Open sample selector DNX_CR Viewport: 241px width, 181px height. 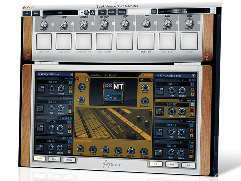tap(171, 146)
